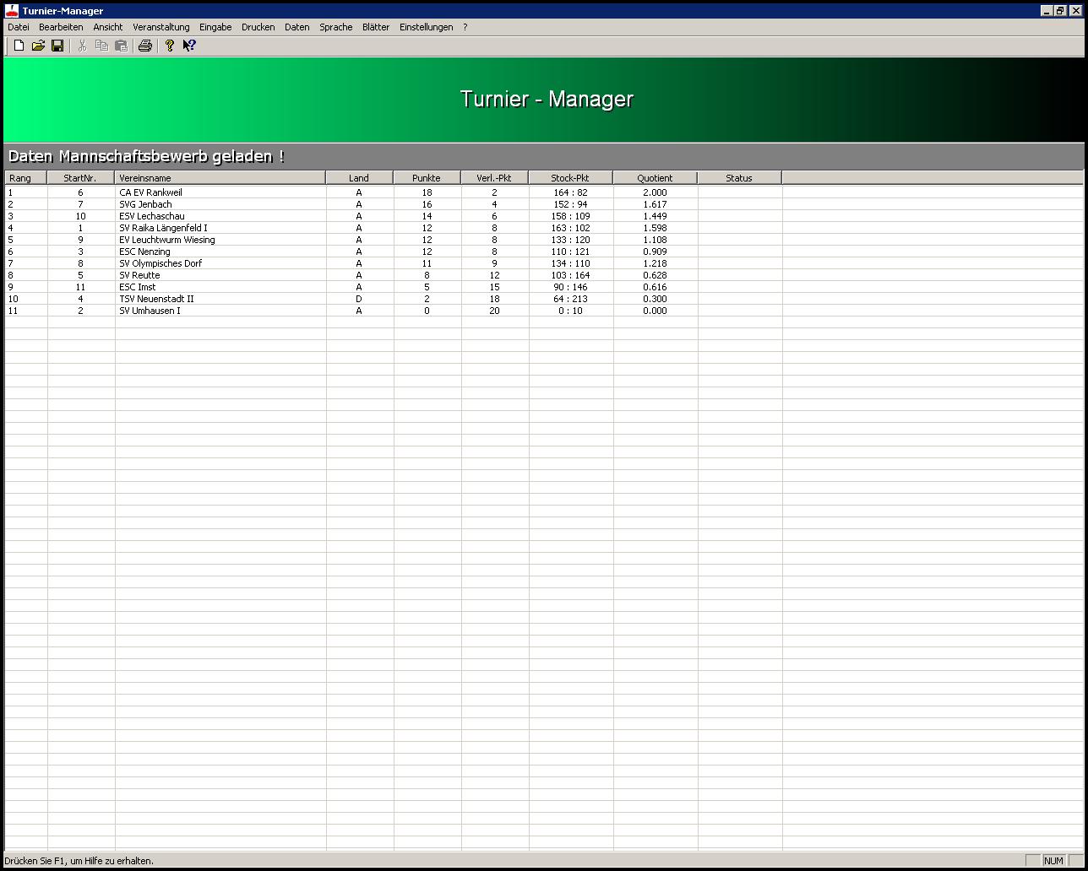The image size is (1088, 871).
Task: Click the New file toolbar icon
Action: [19, 46]
